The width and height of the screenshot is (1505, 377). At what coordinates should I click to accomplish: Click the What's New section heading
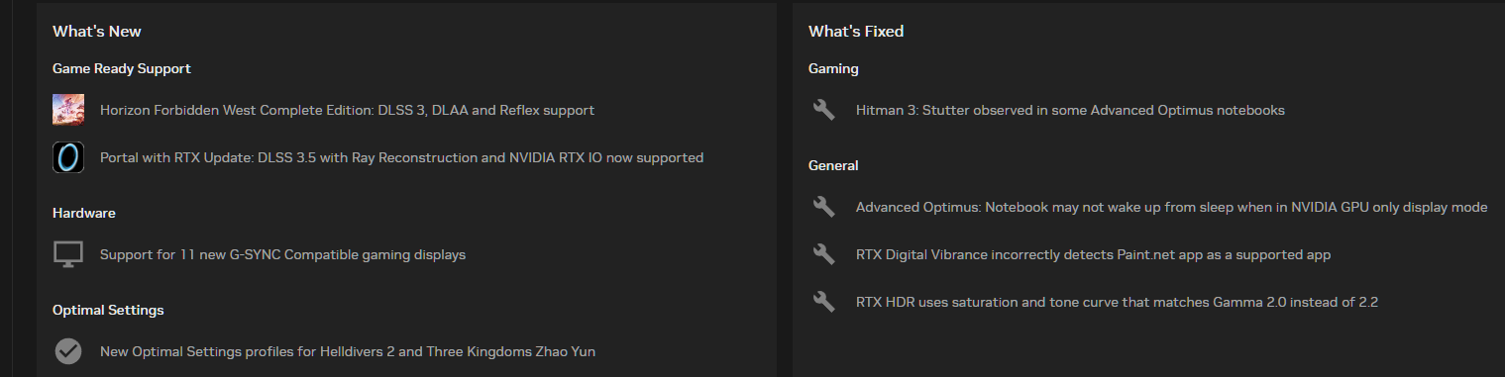[x=97, y=32]
